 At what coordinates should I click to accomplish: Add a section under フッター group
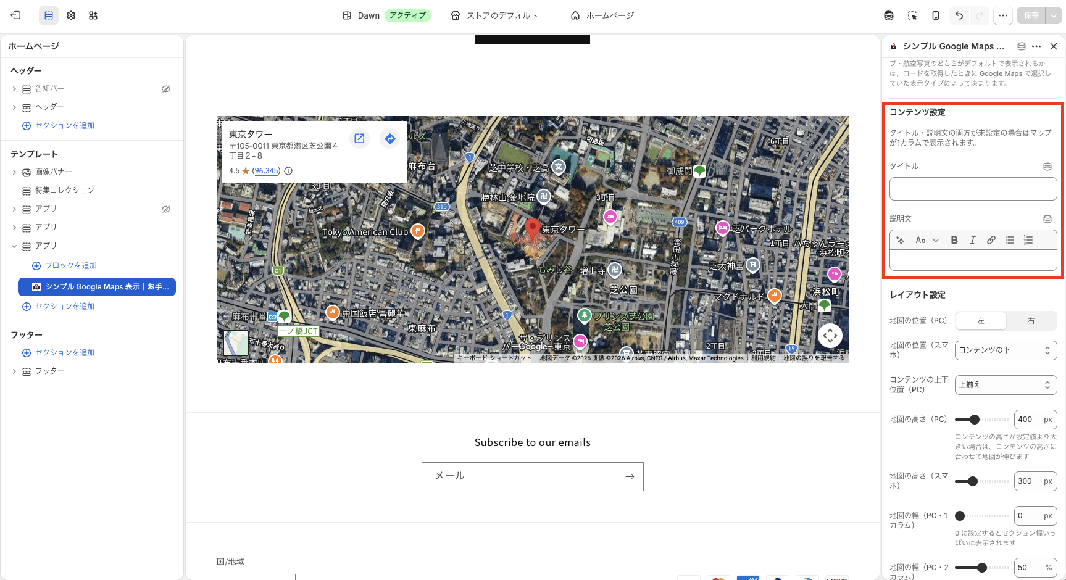coord(59,352)
